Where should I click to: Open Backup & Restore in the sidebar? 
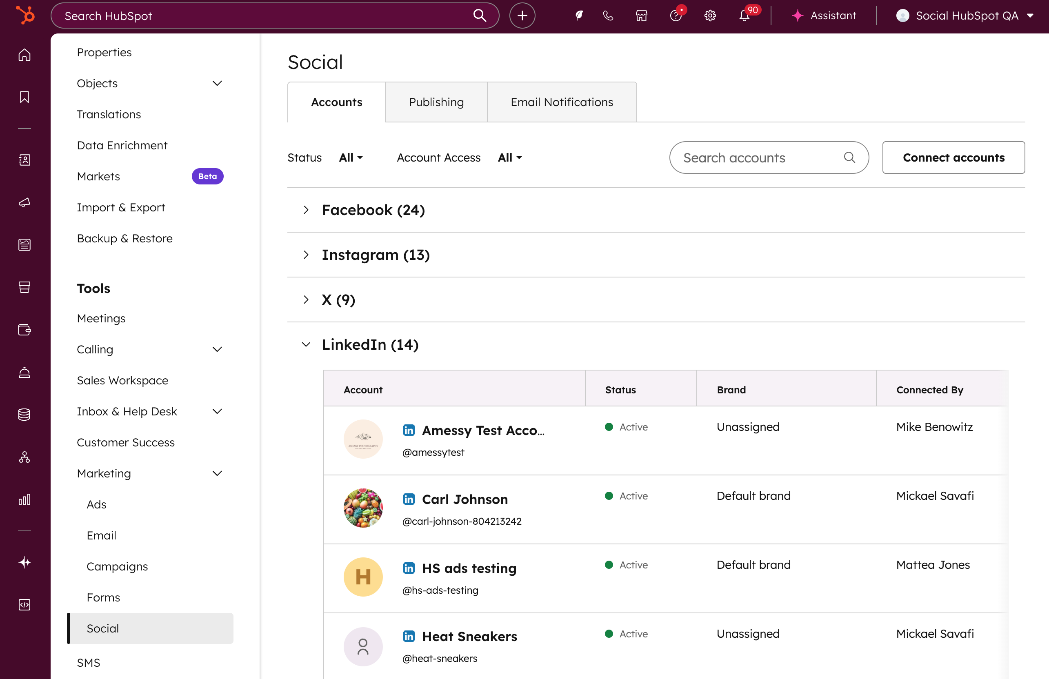[x=125, y=238]
